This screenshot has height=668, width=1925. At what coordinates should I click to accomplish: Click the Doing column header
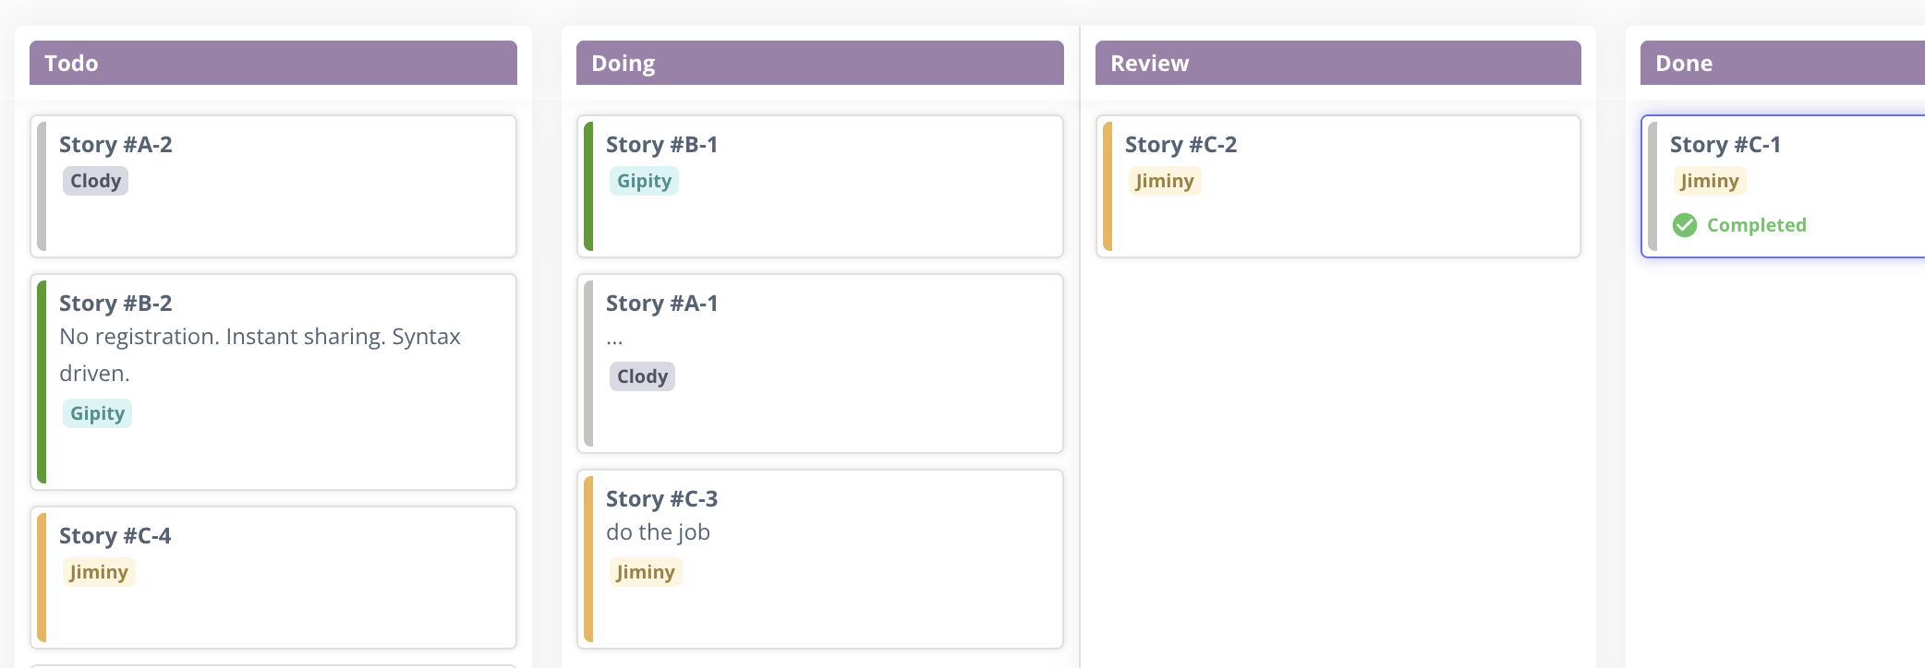point(820,63)
